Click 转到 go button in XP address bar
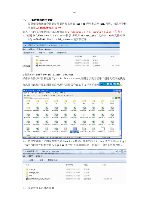 point(118,98)
